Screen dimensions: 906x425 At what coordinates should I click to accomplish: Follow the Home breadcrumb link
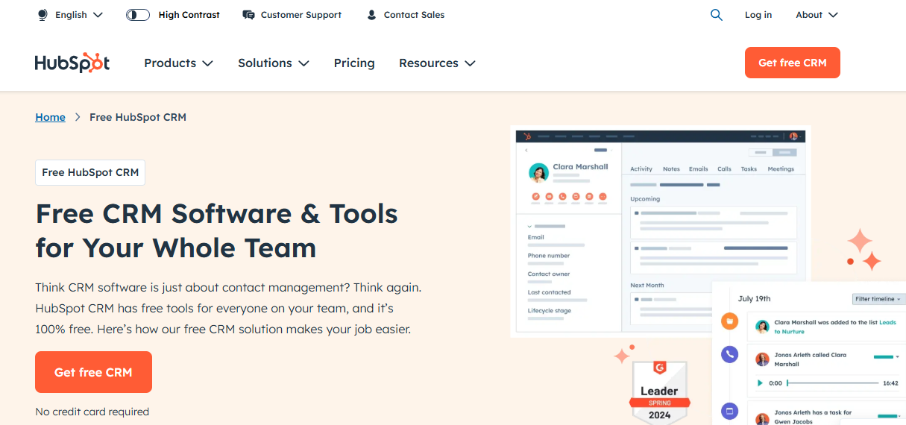pos(50,117)
